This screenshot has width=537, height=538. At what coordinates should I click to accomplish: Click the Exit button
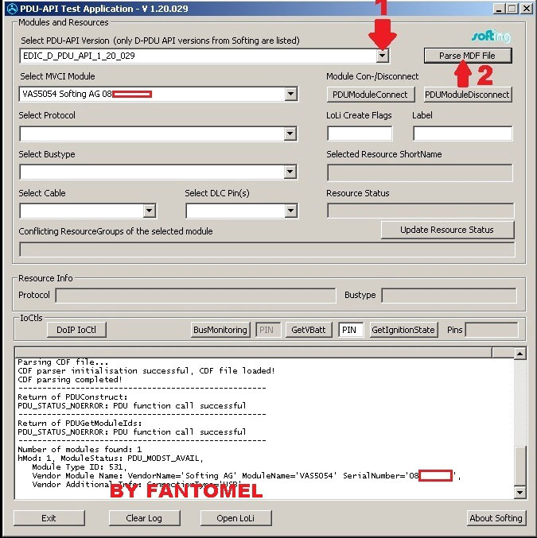pyautogui.click(x=49, y=518)
